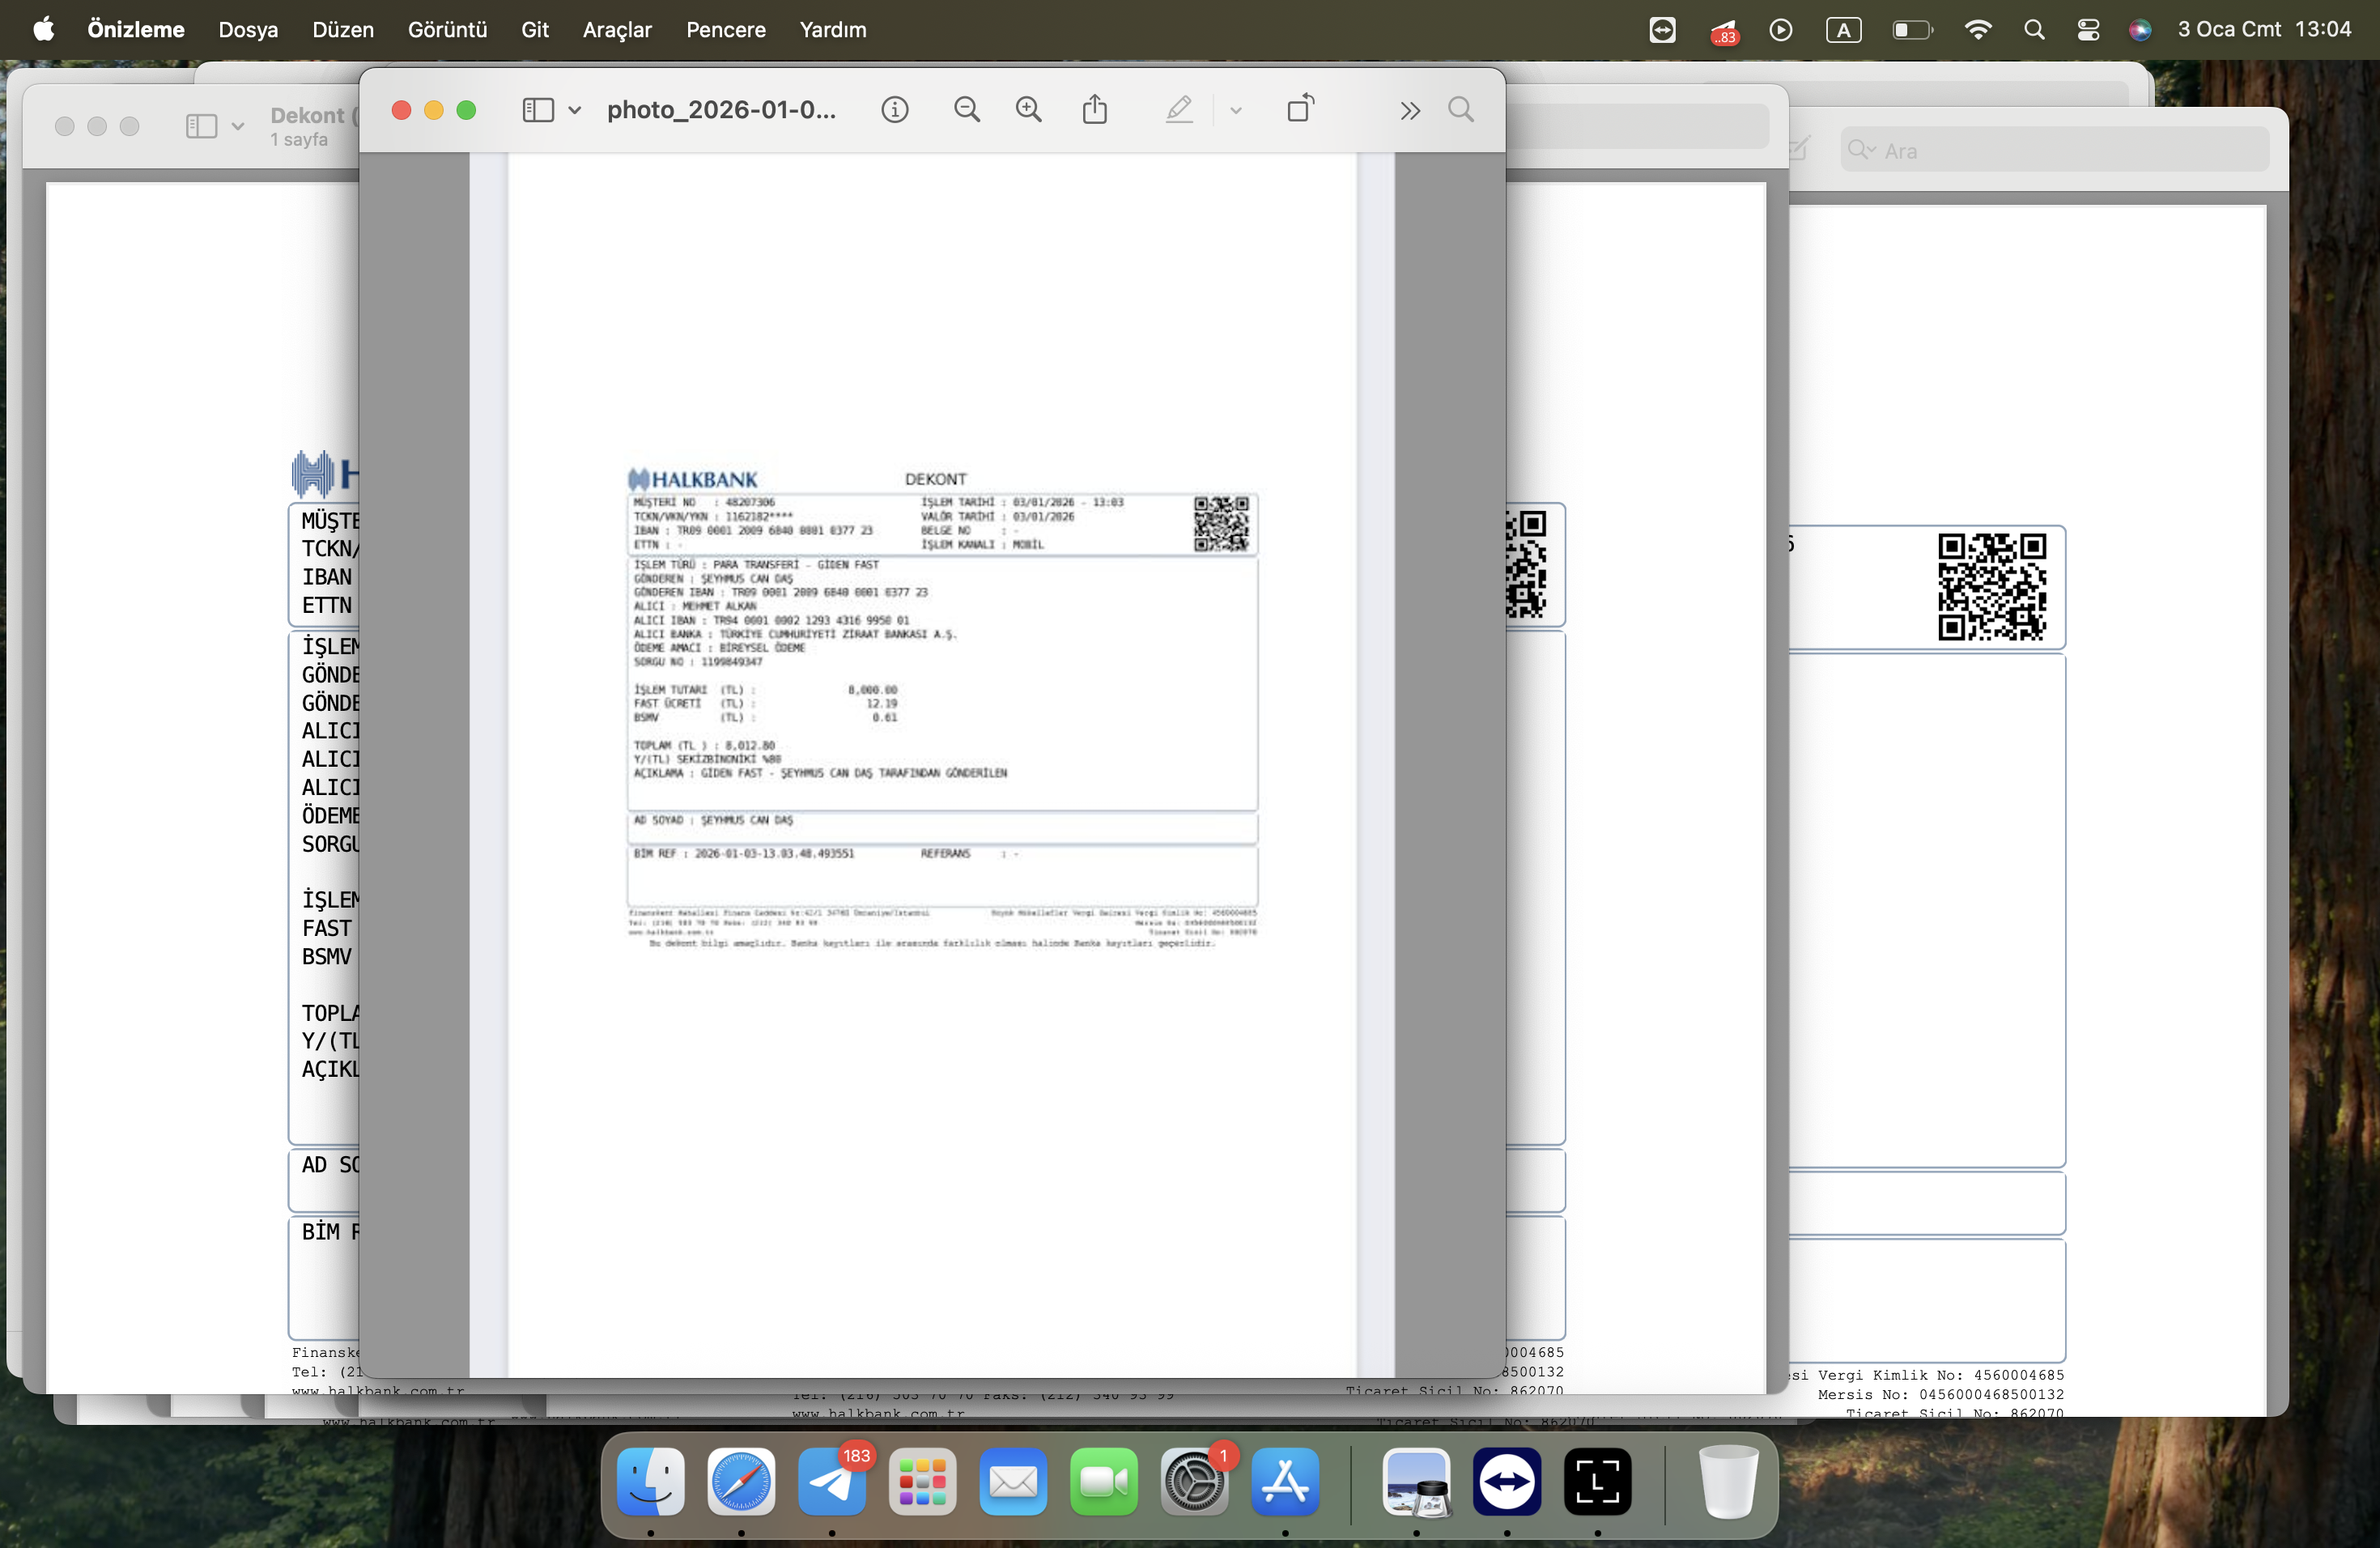Click the TeamViewer menu bar icon
Screen dimensions: 2380x1548
click(1662, 30)
